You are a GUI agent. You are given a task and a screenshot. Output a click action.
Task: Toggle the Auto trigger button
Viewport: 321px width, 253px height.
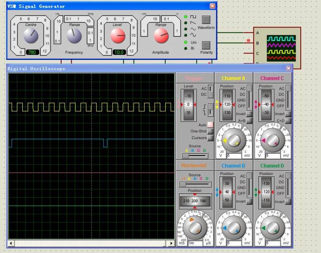coord(210,125)
